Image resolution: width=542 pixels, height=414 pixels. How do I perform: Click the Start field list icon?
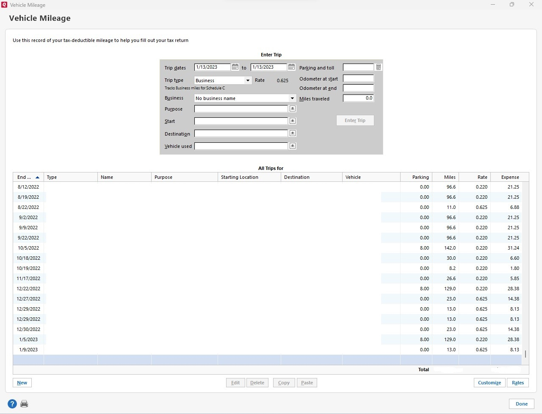coord(292,120)
